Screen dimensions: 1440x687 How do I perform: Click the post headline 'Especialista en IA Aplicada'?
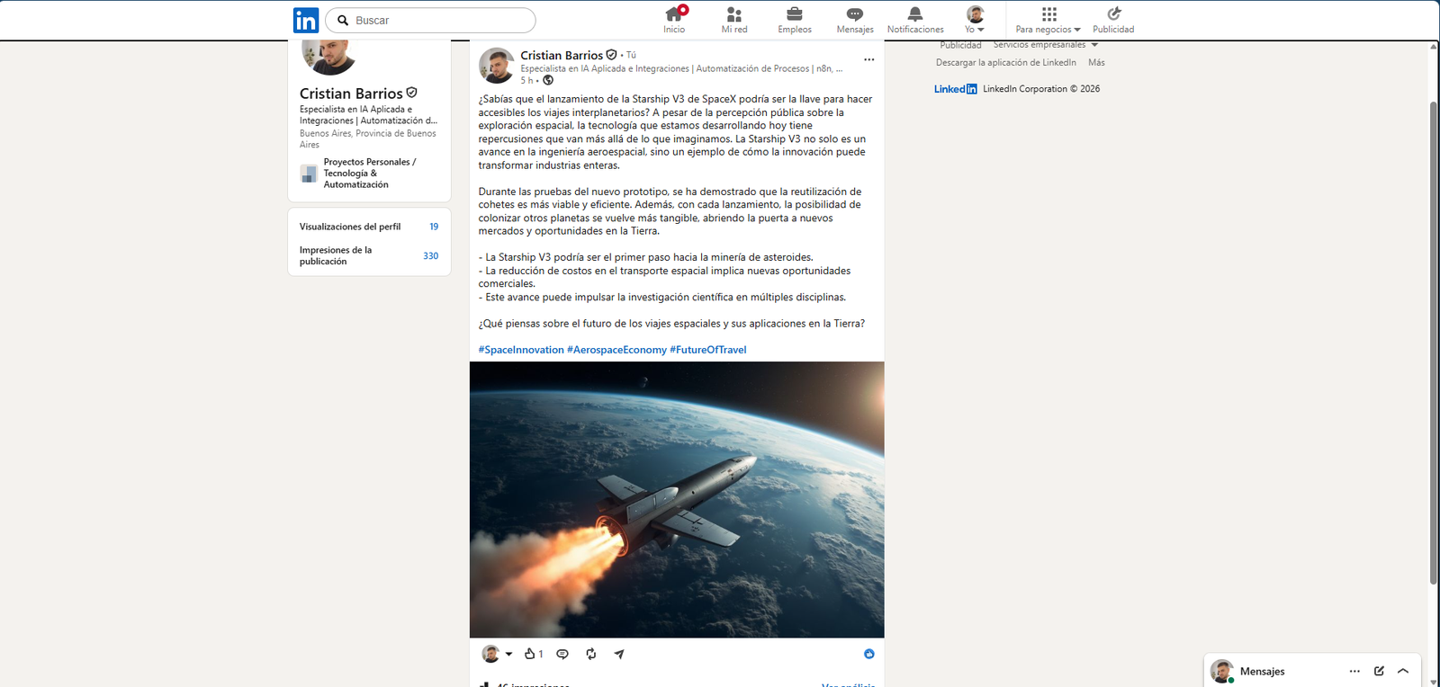(681, 68)
